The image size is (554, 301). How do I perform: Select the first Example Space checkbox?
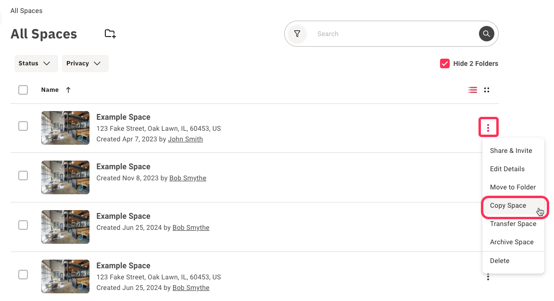23,126
